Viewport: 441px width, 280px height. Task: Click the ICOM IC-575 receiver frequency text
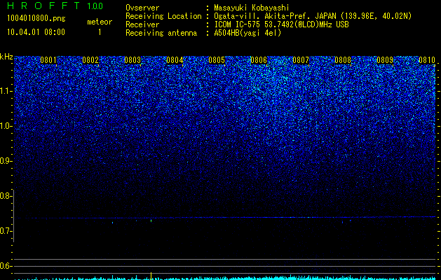click(281, 24)
